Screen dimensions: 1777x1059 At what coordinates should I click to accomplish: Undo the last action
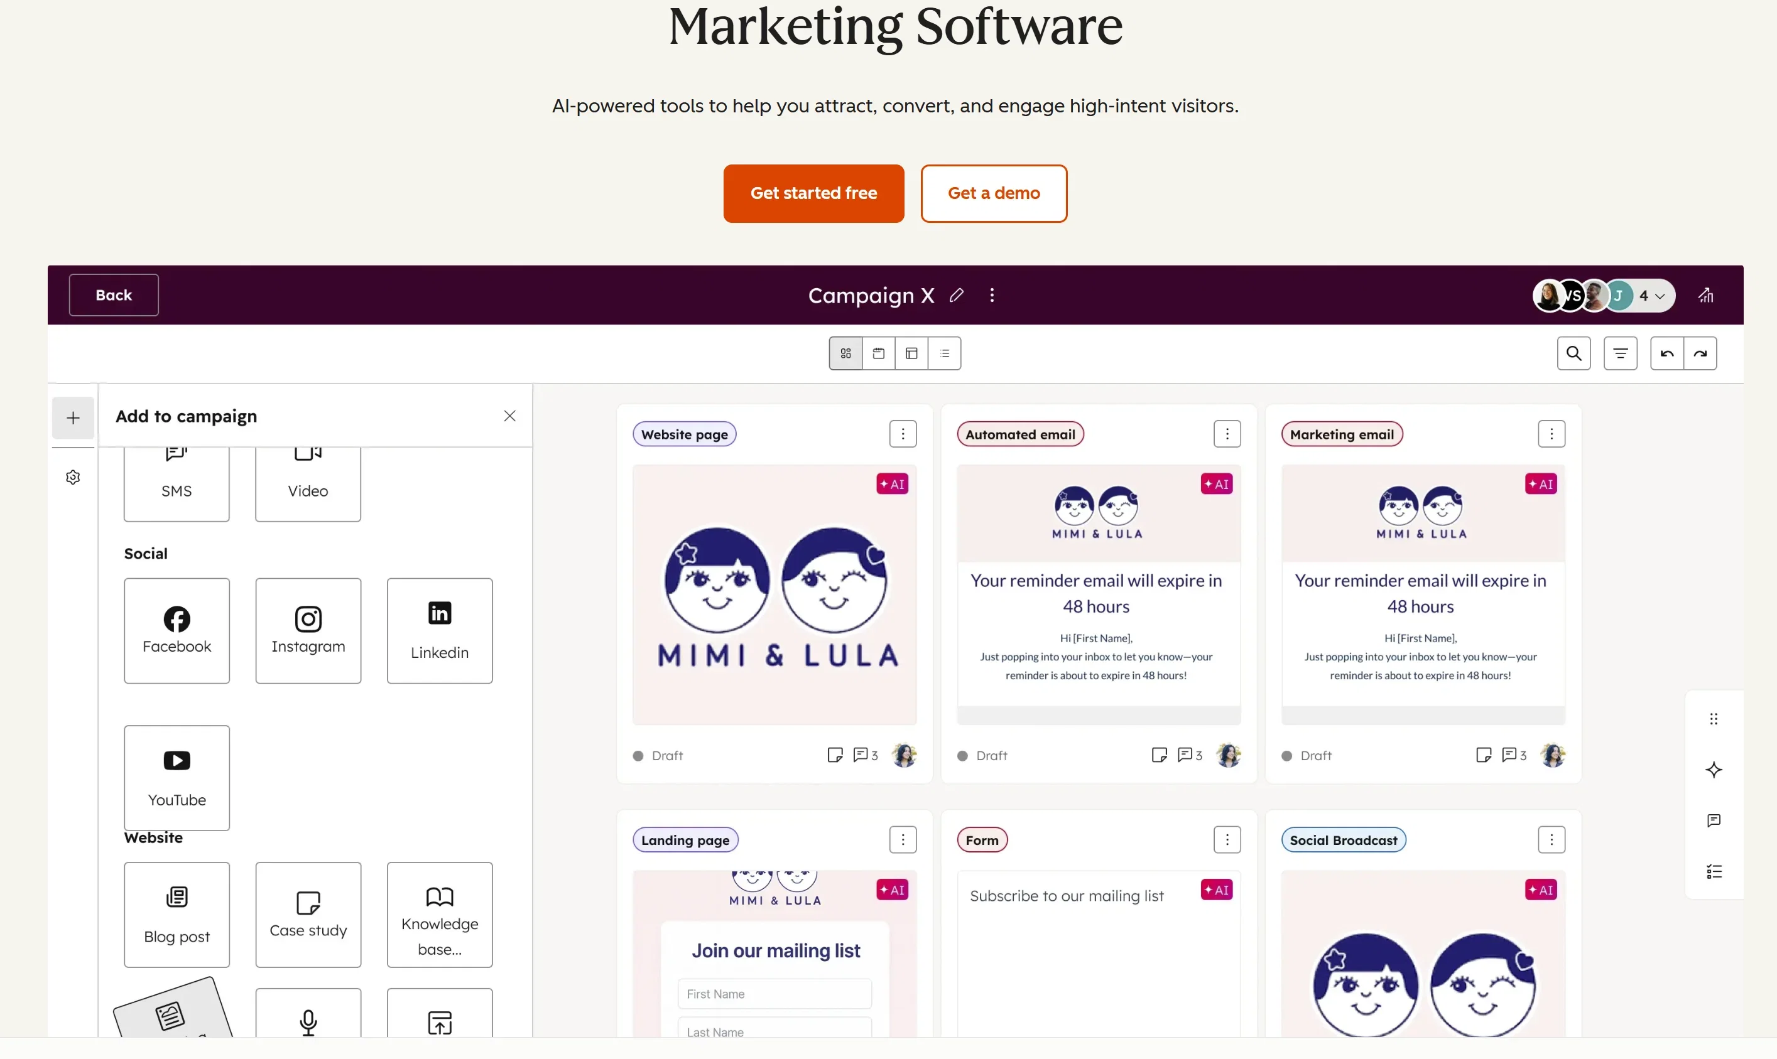pos(1667,353)
